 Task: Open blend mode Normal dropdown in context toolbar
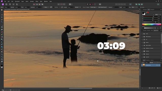tap(78, 7)
